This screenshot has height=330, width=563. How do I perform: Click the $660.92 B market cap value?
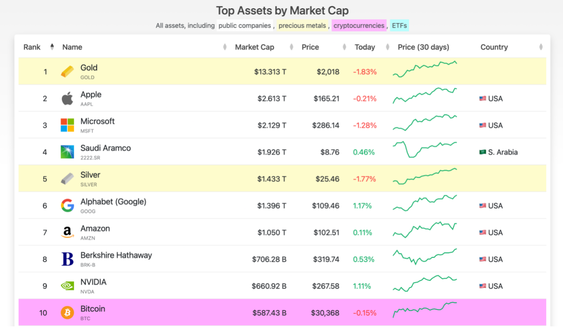(269, 286)
